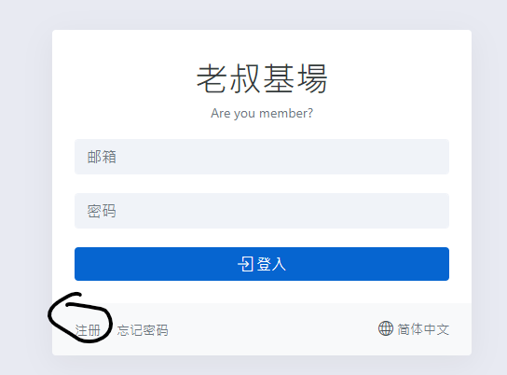This screenshot has height=375, width=507.
Task: Select the circled 注册 sign-up link
Action: [88, 330]
